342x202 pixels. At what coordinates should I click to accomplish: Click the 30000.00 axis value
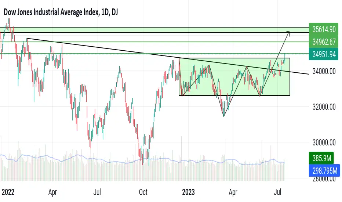click(324, 143)
